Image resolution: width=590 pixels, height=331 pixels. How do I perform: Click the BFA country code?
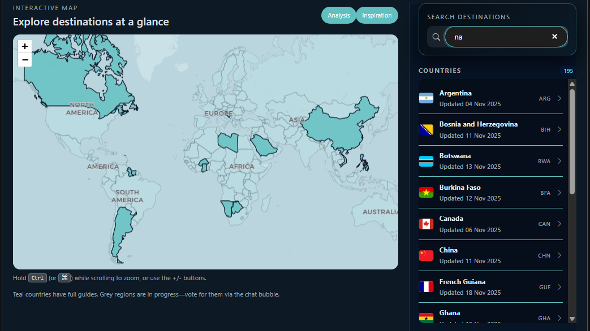[545, 193]
